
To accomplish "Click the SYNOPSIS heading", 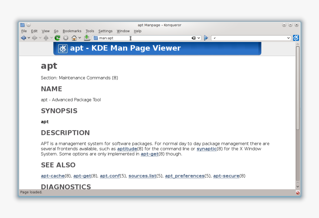I will pyautogui.click(x=59, y=111).
